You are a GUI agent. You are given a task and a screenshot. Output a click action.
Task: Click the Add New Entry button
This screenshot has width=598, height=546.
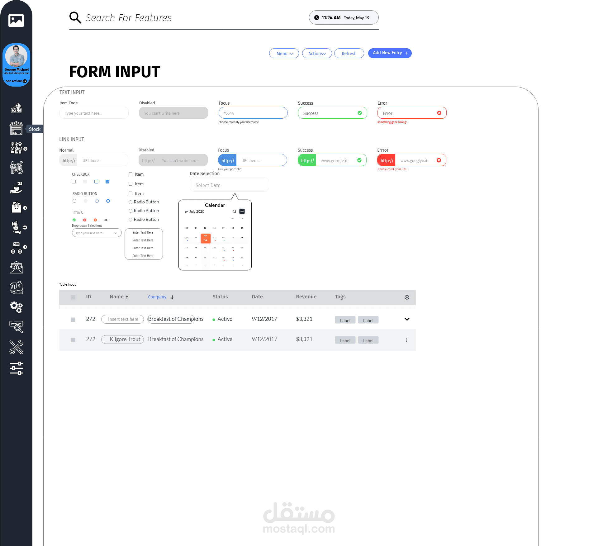click(390, 53)
